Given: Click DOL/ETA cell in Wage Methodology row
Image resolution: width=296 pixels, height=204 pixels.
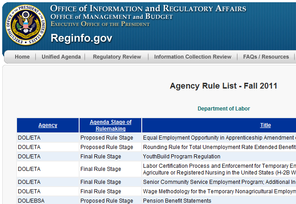Looking at the screenshot, I should [29, 191].
